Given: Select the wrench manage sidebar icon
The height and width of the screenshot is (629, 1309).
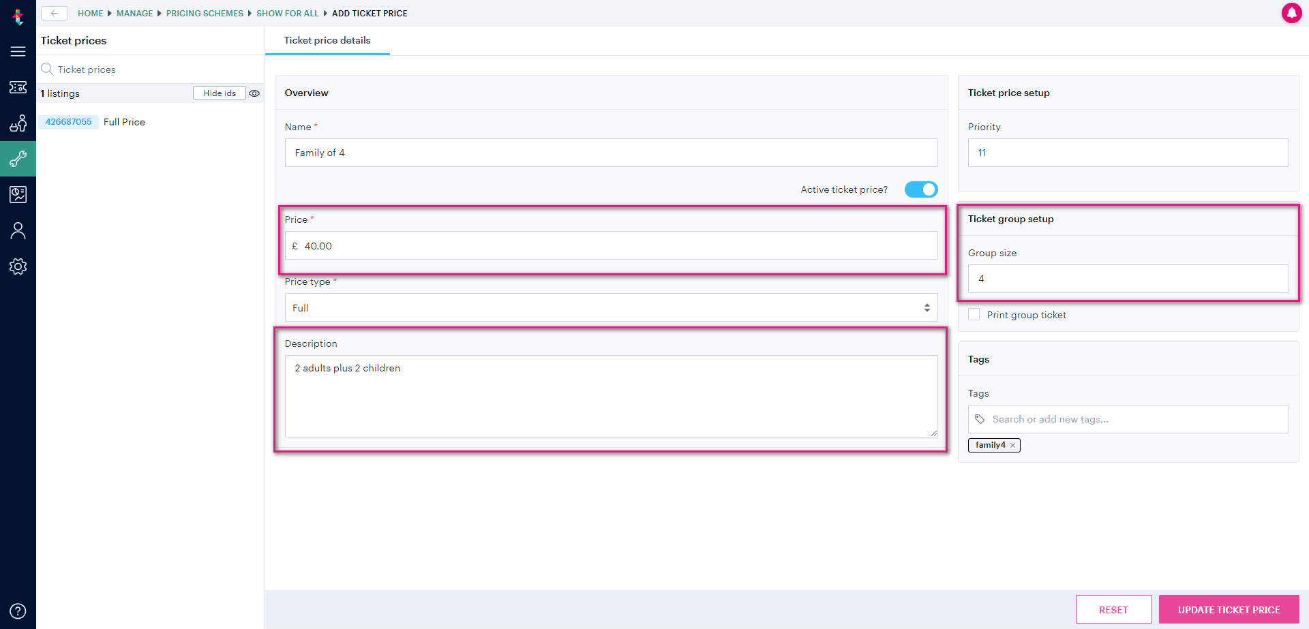Looking at the screenshot, I should pos(18,159).
